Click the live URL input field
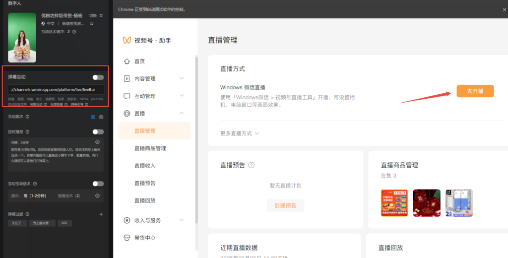The image size is (508, 258). (x=56, y=90)
